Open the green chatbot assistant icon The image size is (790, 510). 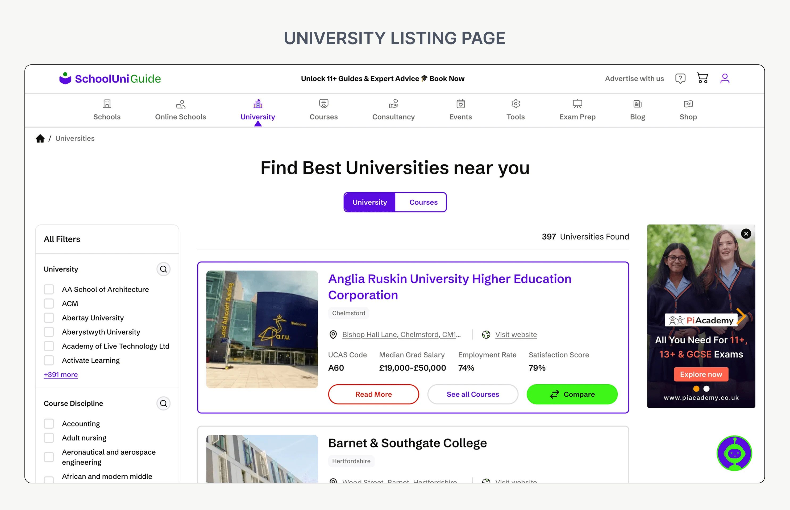pos(734,453)
